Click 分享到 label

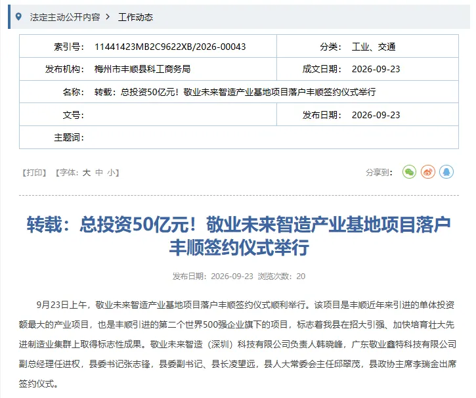pyautogui.click(x=379, y=173)
